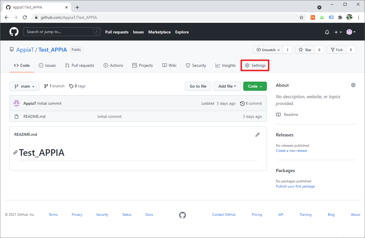Click the Test_APPIA repository name link
The width and height of the screenshot is (365, 238).
pos(53,50)
